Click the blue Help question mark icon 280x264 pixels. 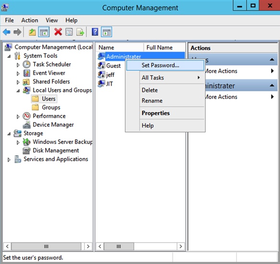pyautogui.click(x=95, y=32)
